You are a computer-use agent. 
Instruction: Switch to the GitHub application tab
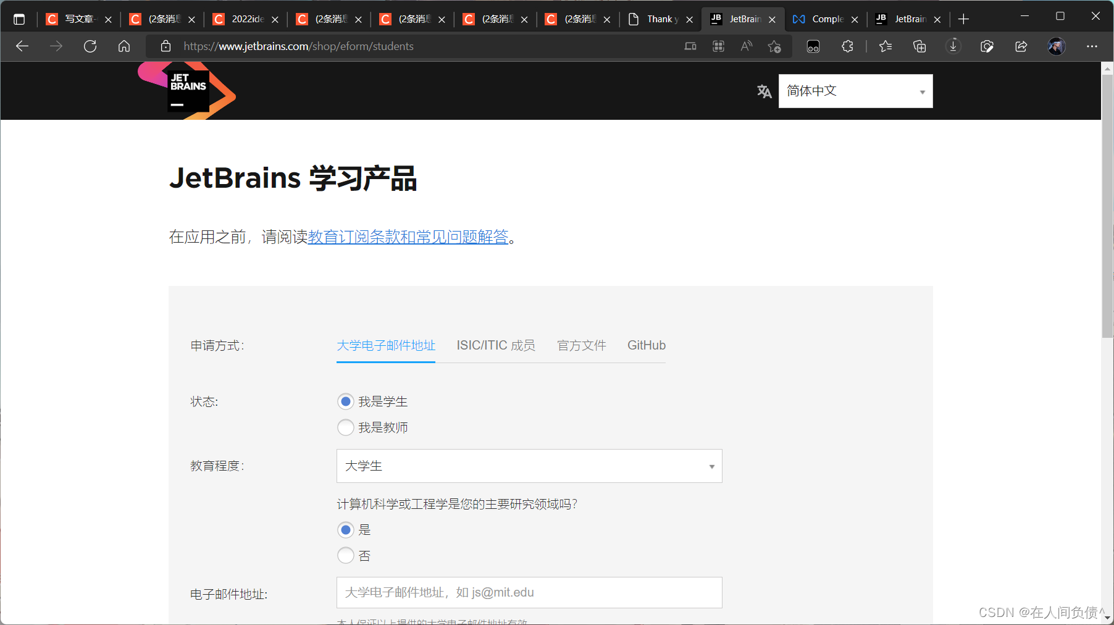[646, 345]
